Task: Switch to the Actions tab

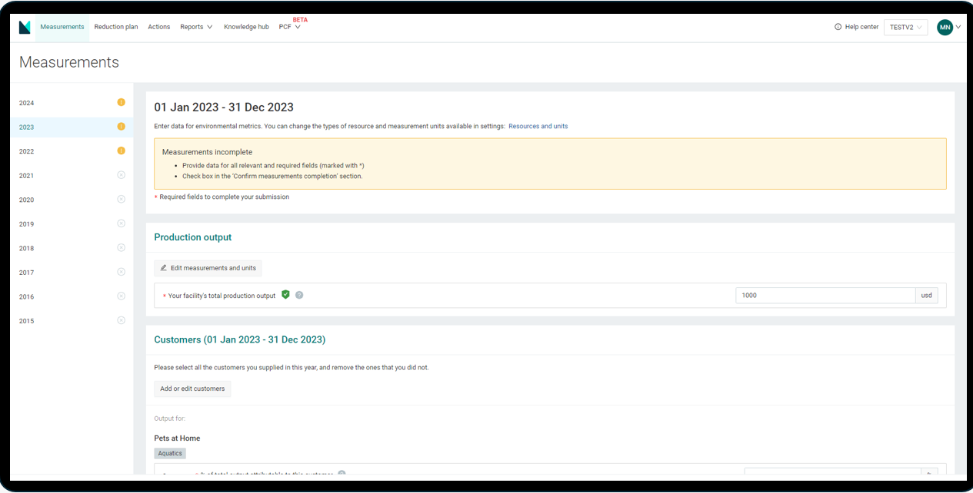Action: coord(159,27)
